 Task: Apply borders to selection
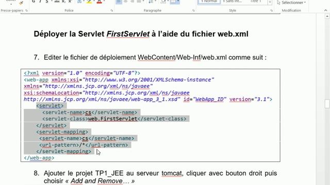pos(173,2)
